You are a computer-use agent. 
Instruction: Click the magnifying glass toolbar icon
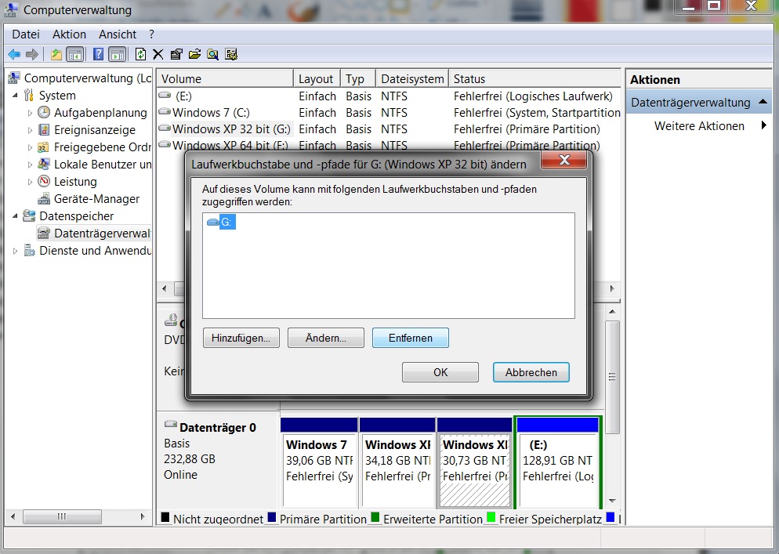click(x=212, y=54)
